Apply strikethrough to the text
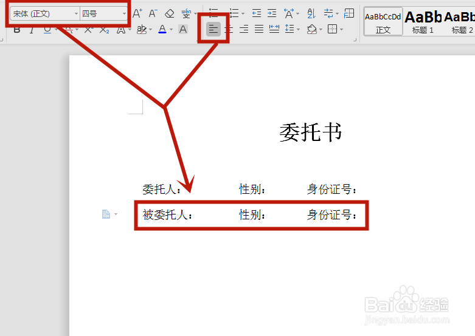 (x=69, y=30)
